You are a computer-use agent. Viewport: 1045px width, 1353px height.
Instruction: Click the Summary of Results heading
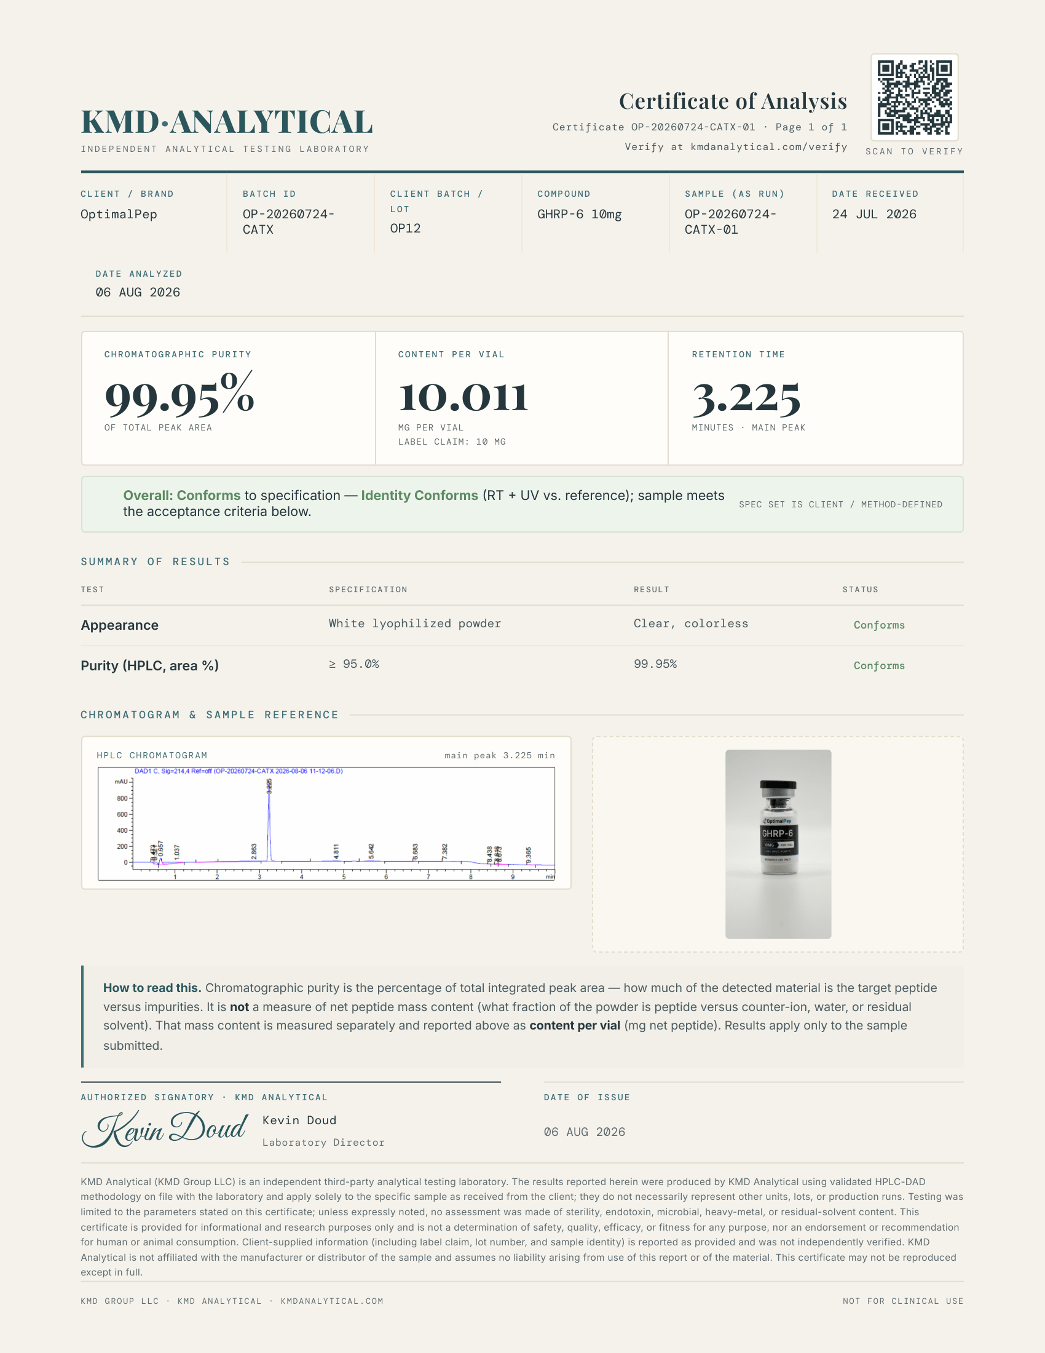coord(155,562)
